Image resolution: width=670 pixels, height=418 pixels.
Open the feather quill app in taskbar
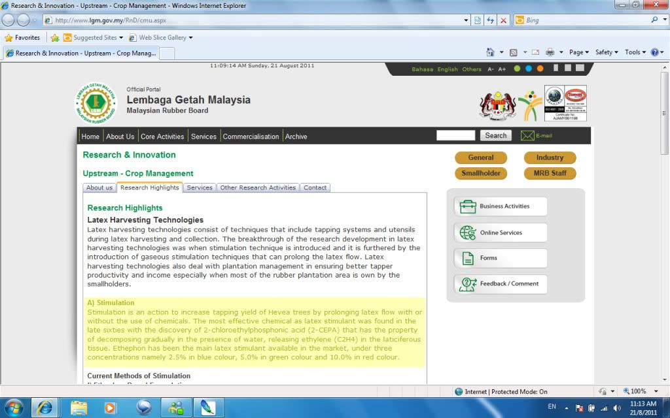[208, 408]
